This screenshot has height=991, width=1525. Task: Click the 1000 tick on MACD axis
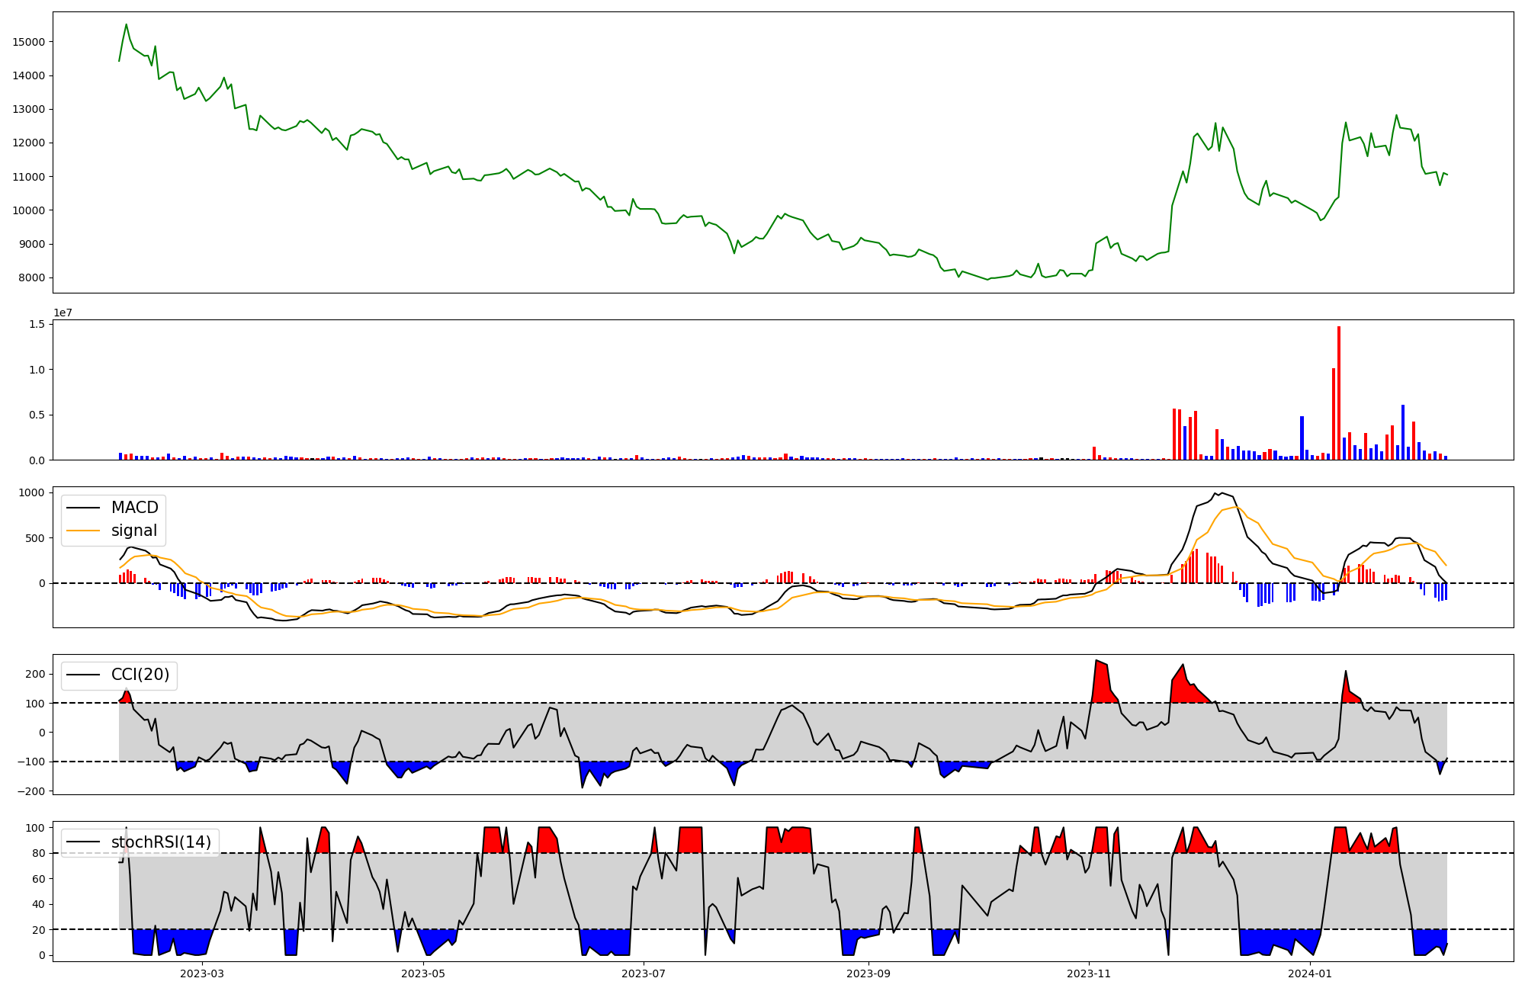[31, 492]
